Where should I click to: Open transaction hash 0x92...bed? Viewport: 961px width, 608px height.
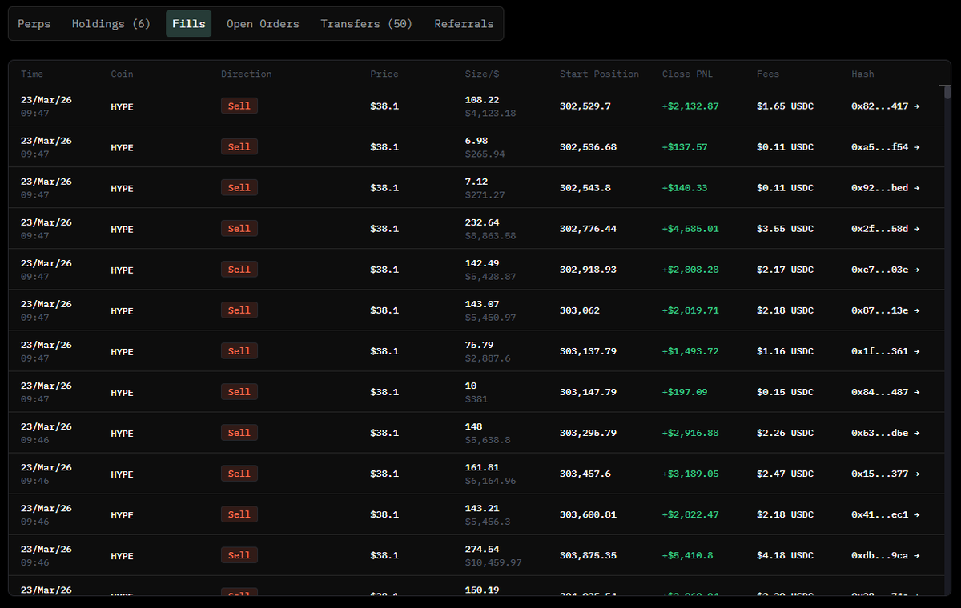885,188
